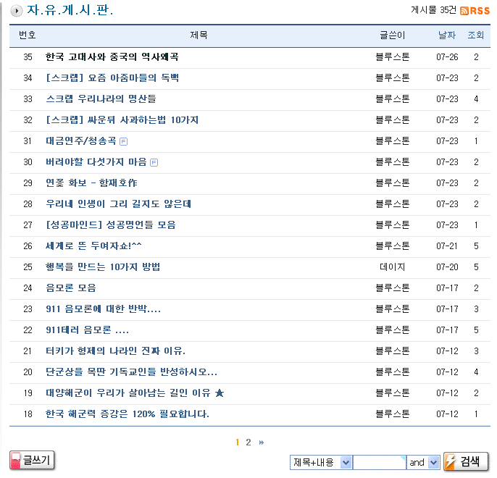Viewport: 497px width, 478px height.
Task: Open post 우리네 인생이 그리 길지도 않은데
Action: click(118, 204)
